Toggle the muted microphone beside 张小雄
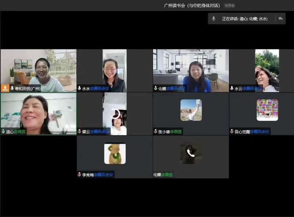294x217 pixels. [156, 132]
